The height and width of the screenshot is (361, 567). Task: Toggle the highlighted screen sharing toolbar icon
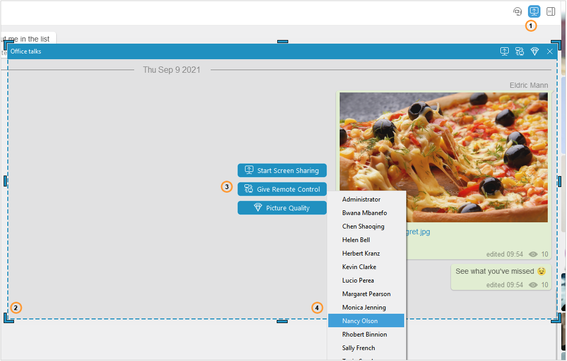click(x=534, y=11)
